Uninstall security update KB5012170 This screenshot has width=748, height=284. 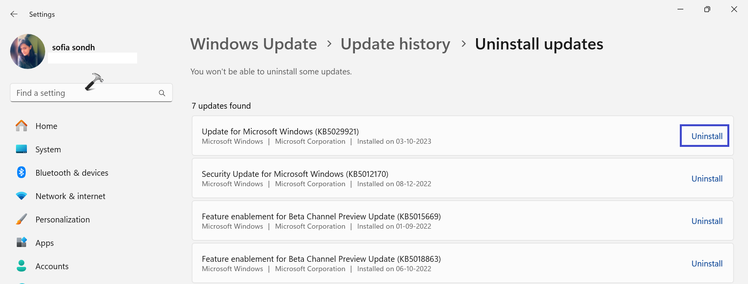[x=706, y=179]
